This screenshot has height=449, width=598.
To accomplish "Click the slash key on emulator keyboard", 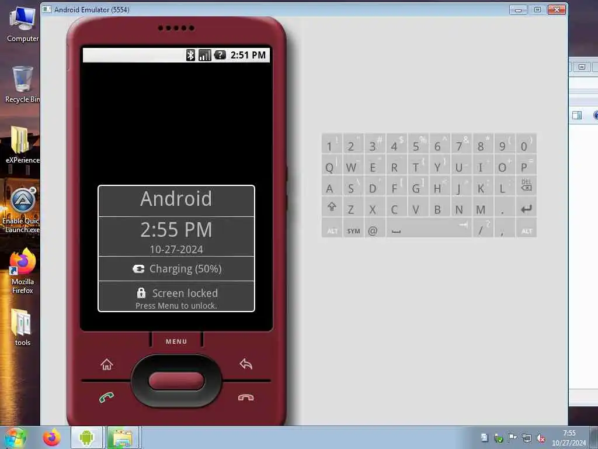I will [x=483, y=229].
